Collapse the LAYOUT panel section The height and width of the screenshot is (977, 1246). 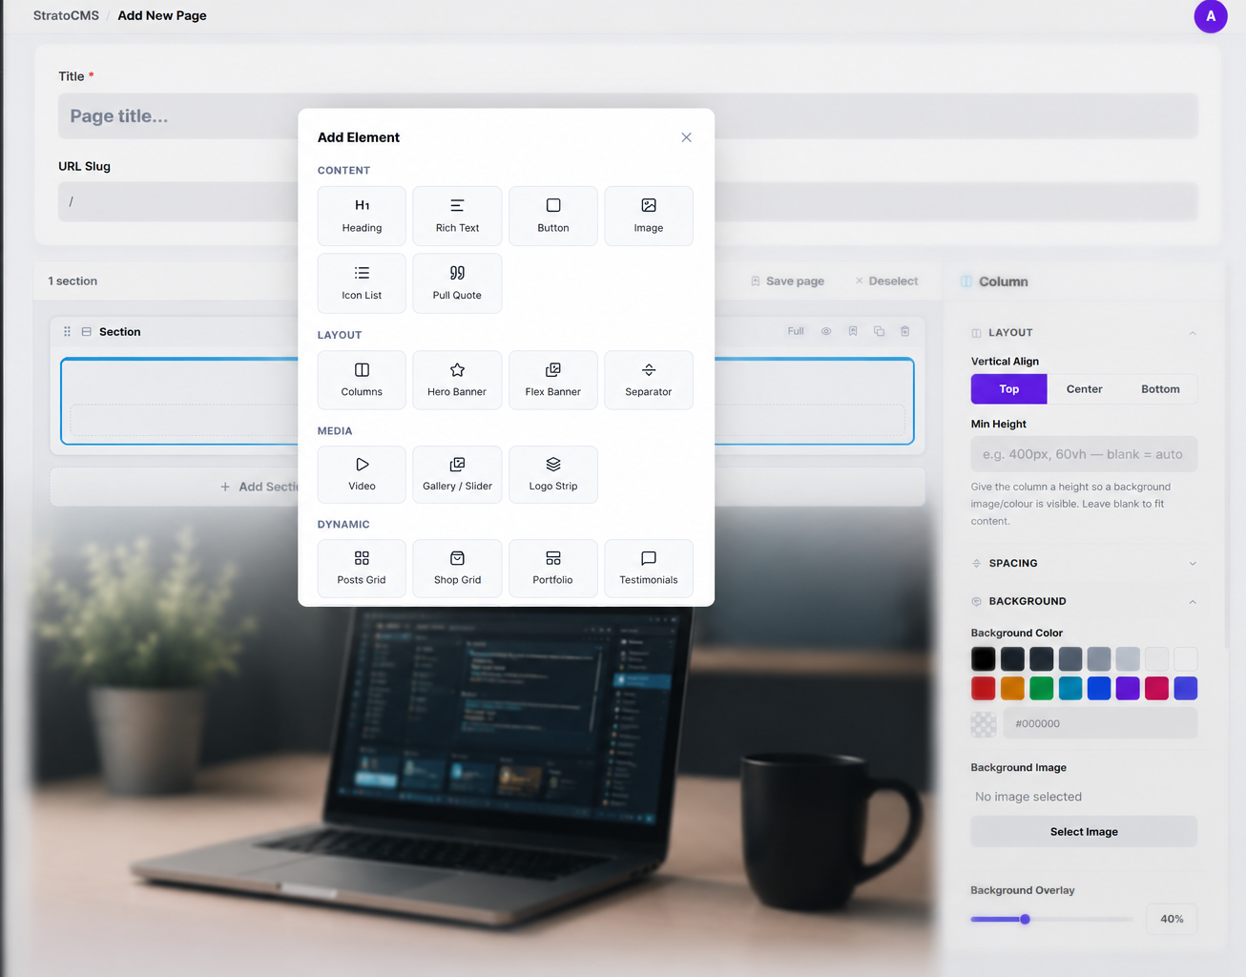click(1193, 333)
